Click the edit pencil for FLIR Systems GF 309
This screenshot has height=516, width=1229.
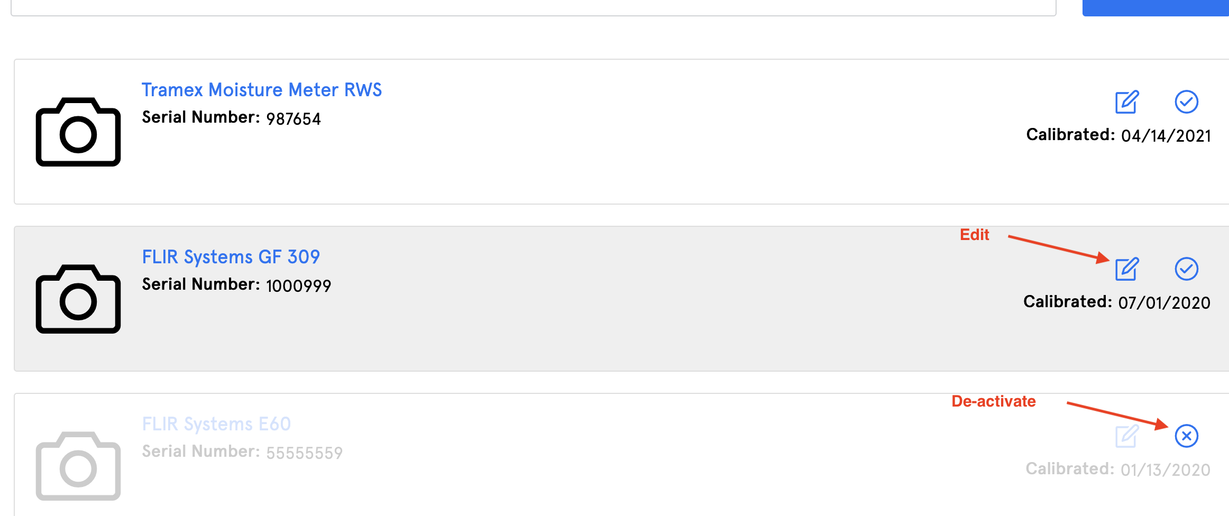tap(1126, 269)
